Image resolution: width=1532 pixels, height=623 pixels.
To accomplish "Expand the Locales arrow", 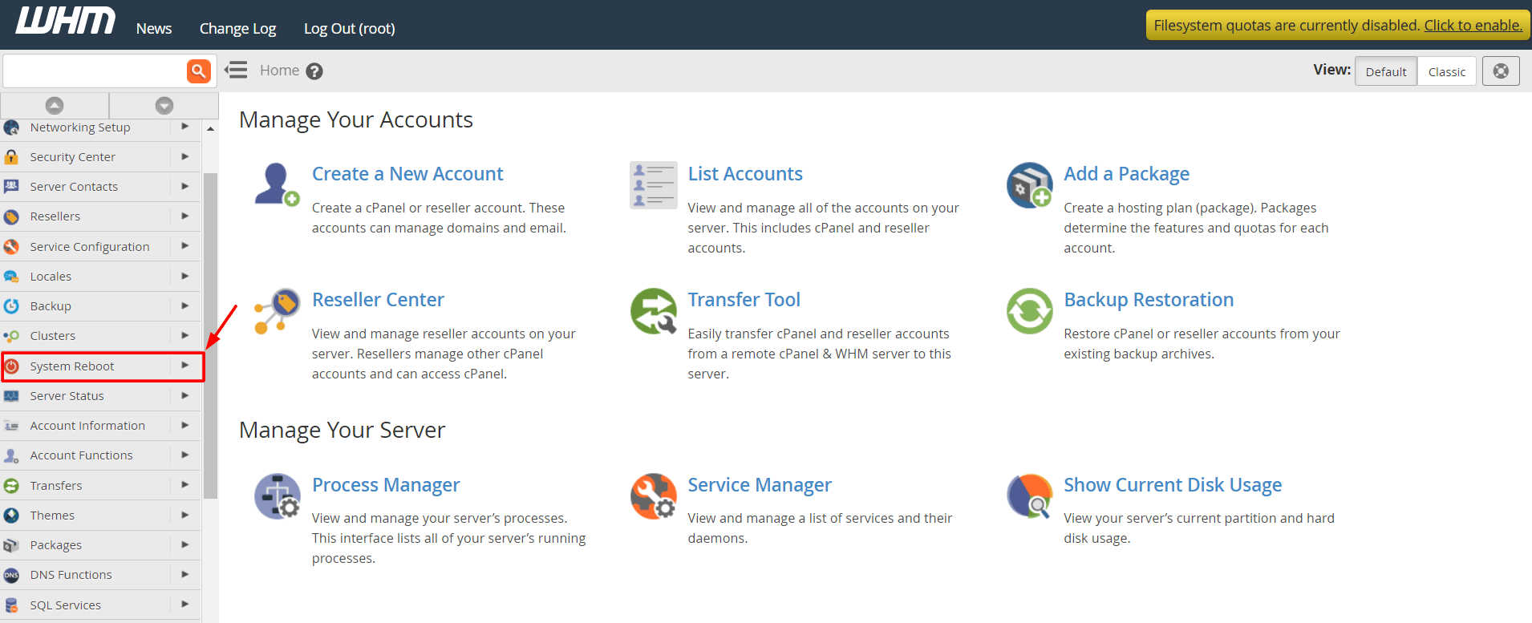I will [x=185, y=276].
